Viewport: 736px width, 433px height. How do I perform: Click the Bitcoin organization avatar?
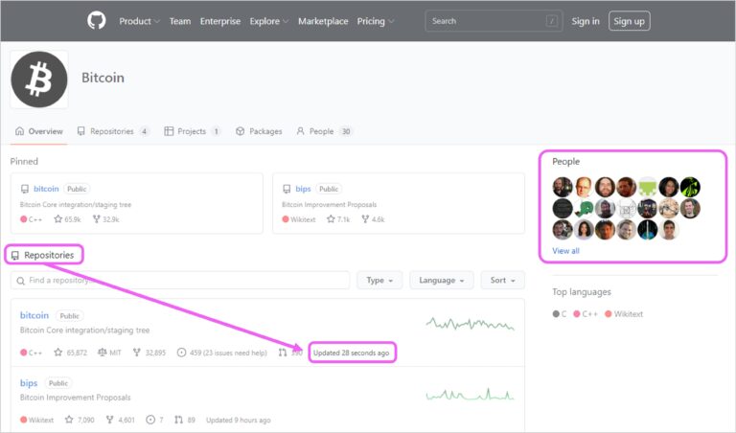(39, 80)
